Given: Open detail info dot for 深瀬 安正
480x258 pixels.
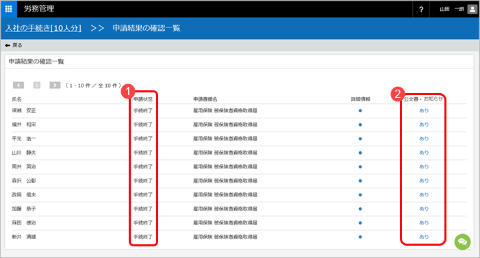Looking at the screenshot, I should click(360, 111).
